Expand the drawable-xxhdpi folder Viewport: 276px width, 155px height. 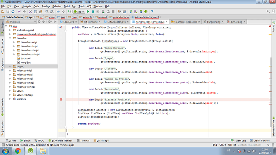coord(14,50)
